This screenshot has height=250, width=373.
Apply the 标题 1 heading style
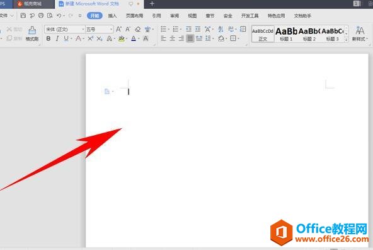(286, 34)
